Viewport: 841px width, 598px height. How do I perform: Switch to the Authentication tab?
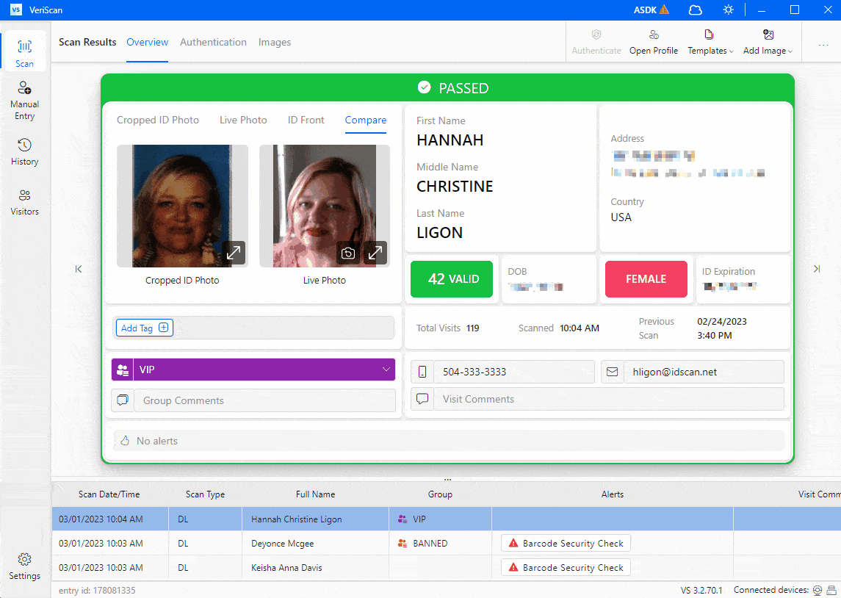tap(213, 42)
